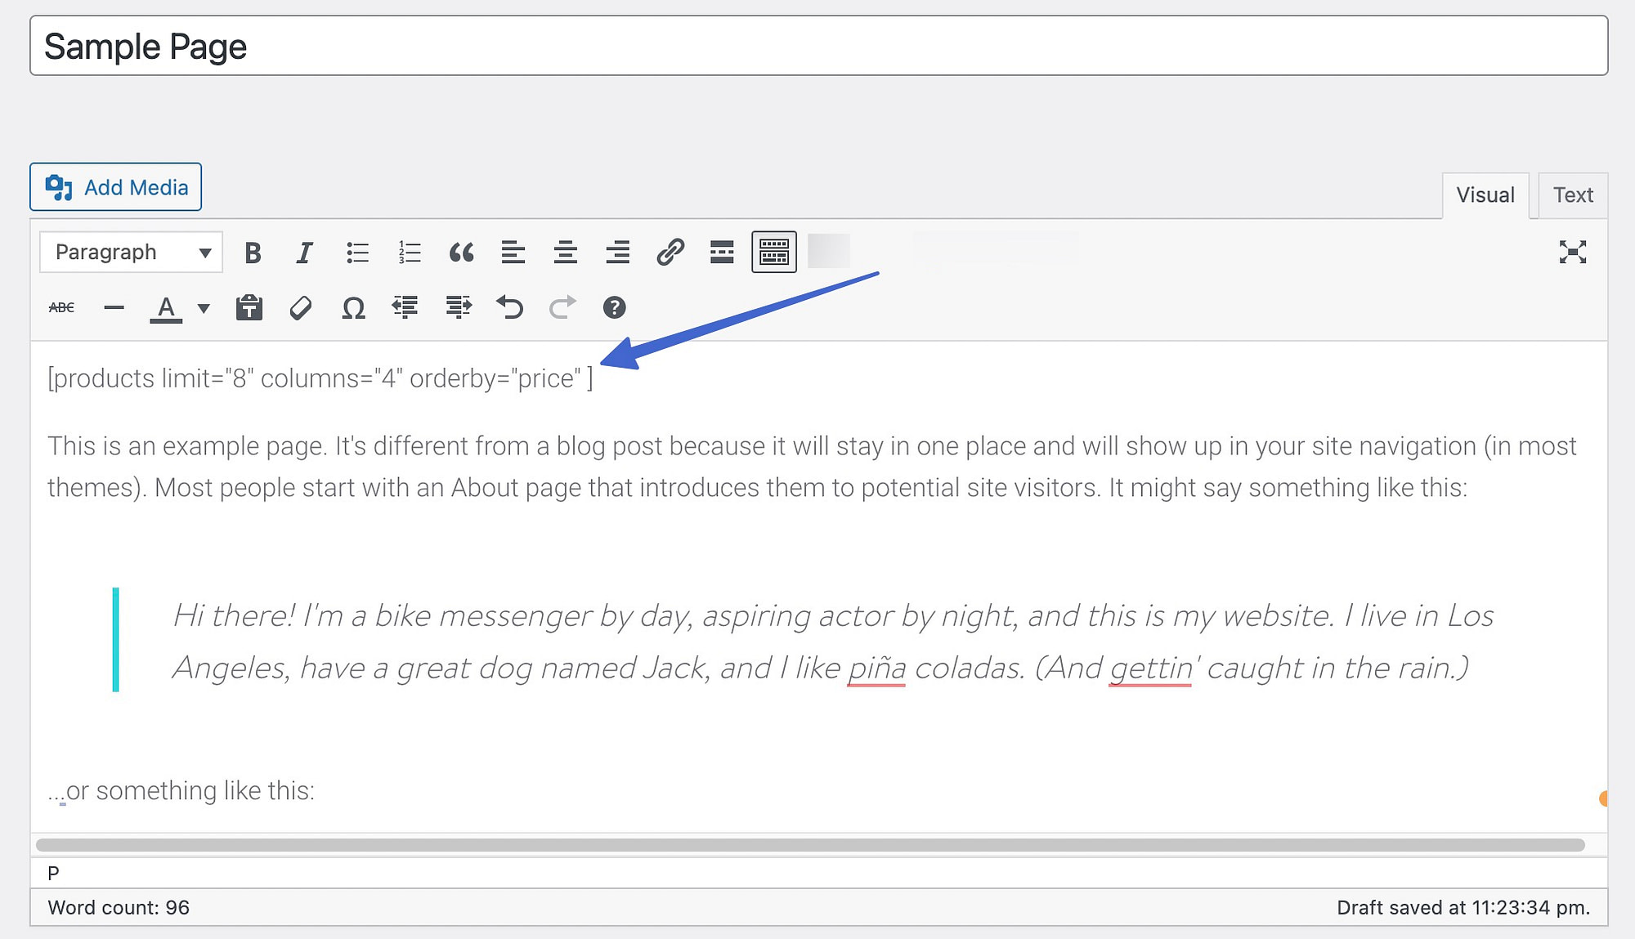The height and width of the screenshot is (939, 1635).
Task: Select the Visual tab
Action: click(x=1485, y=195)
